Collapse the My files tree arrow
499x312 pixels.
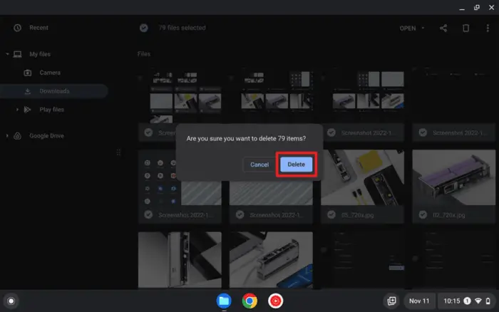pos(7,54)
